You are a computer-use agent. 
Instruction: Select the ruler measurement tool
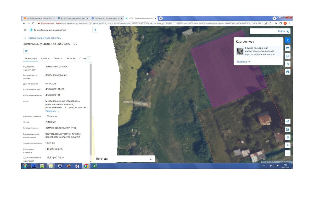tap(288, 48)
